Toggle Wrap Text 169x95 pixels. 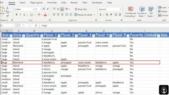tap(81, 9)
